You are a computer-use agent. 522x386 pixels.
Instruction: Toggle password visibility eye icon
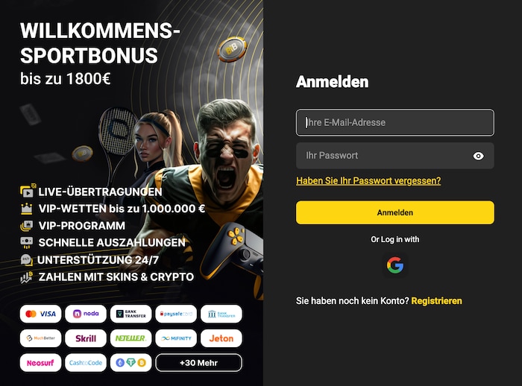479,156
